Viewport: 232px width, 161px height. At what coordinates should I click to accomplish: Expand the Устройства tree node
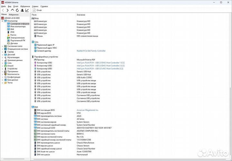pos(2,69)
